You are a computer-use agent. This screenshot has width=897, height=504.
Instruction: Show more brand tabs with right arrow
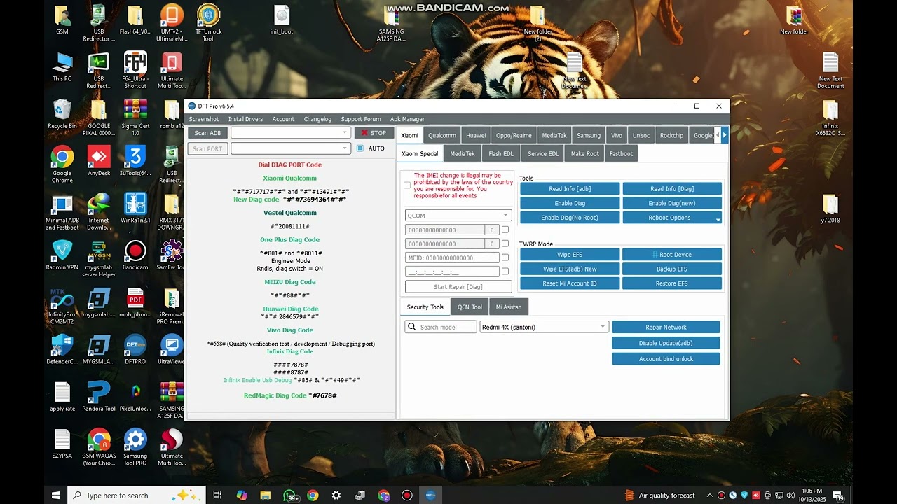click(x=725, y=135)
